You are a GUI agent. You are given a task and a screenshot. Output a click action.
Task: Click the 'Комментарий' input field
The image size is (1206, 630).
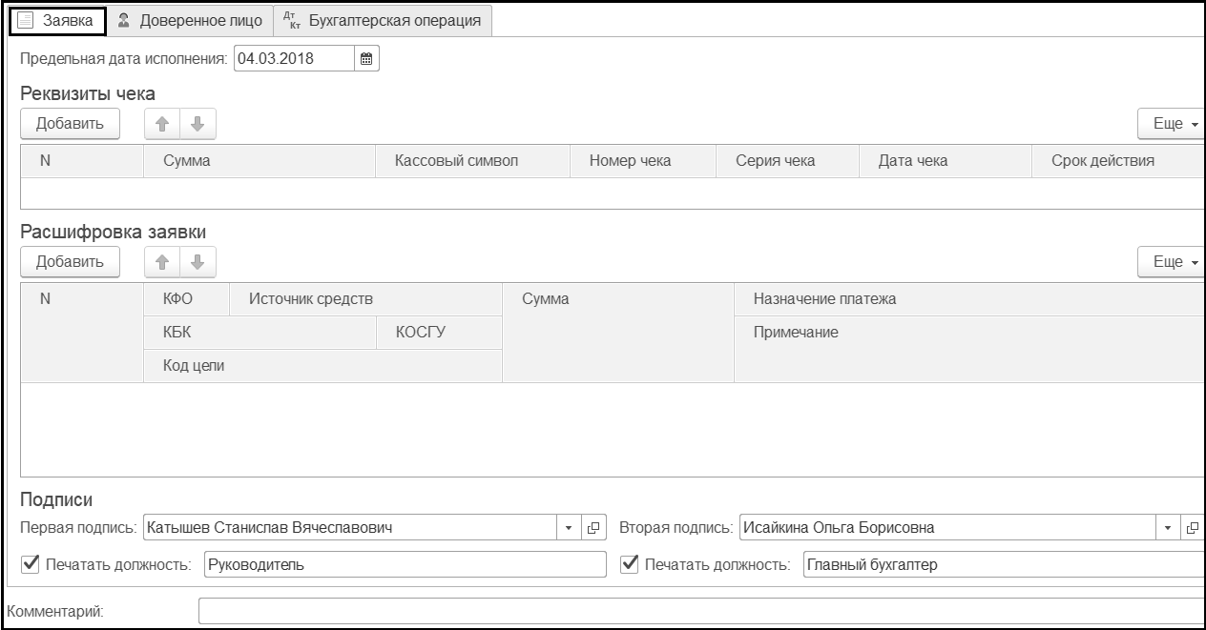700,611
